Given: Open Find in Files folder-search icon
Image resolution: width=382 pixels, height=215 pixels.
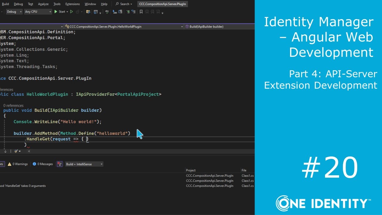Looking at the screenshot, I should [x=88, y=12].
